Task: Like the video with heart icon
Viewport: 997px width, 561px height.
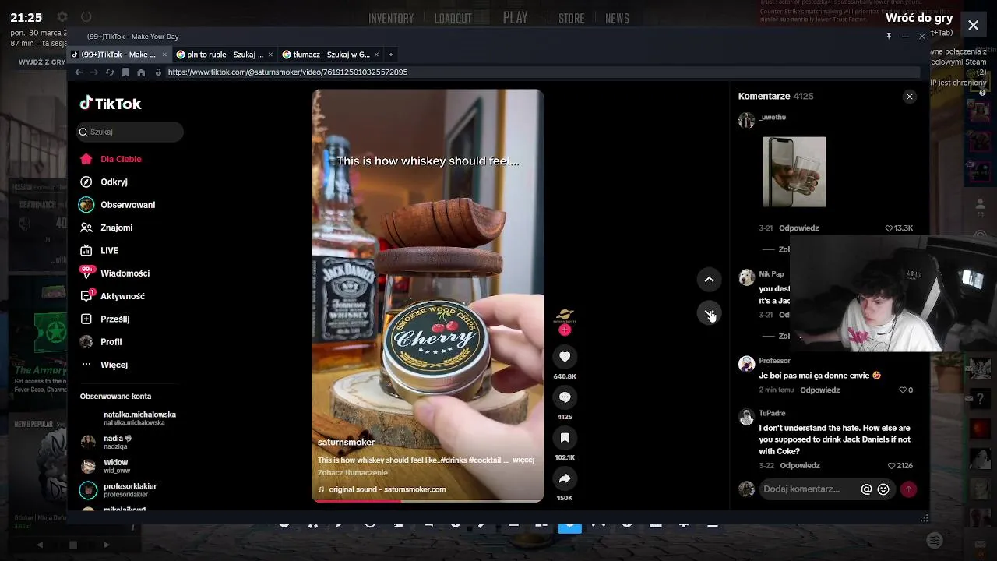Action: coord(565,357)
